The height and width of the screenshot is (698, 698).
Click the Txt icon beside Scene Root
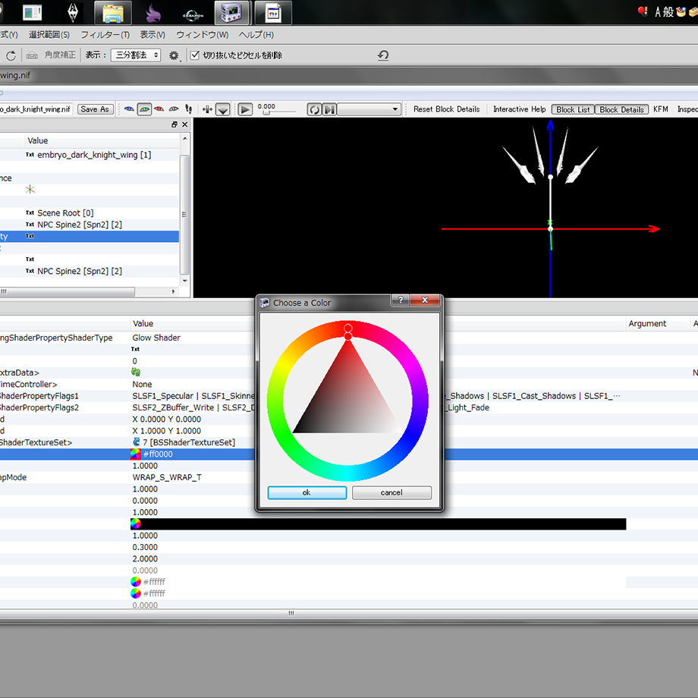pyautogui.click(x=30, y=212)
